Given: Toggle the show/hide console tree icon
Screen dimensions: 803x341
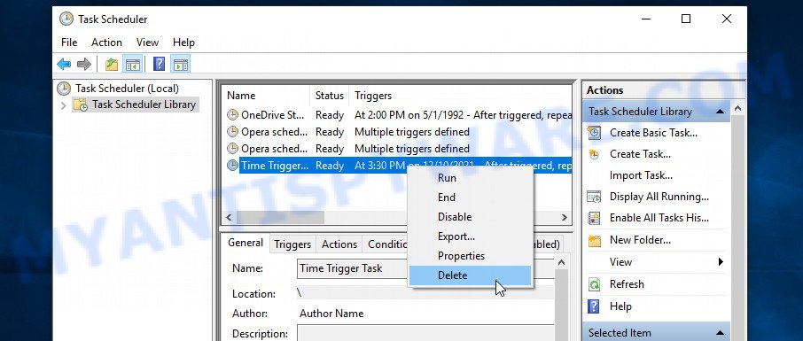Looking at the screenshot, I should [x=133, y=64].
